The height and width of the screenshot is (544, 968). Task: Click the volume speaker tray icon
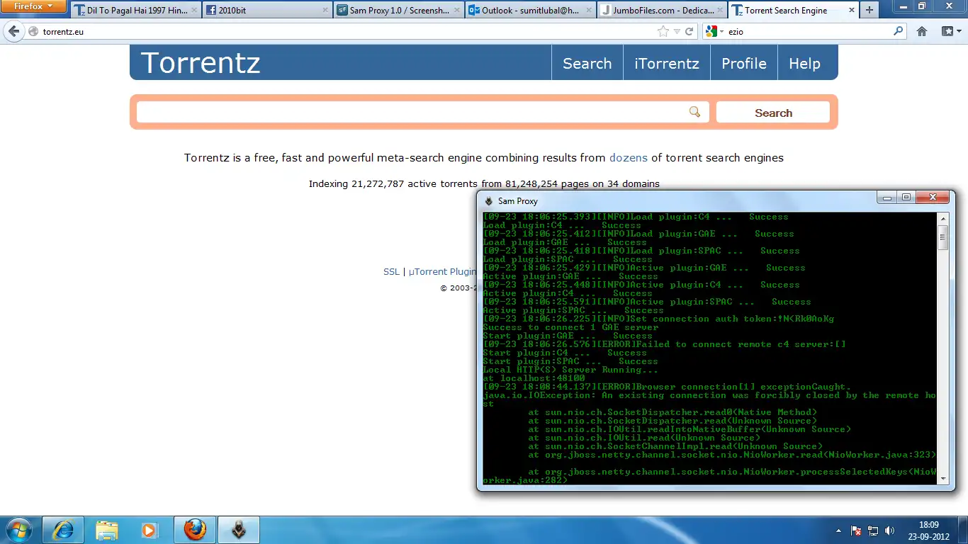(x=890, y=531)
